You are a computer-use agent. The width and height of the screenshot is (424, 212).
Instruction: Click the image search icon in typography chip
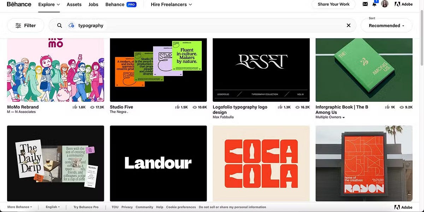click(71, 25)
